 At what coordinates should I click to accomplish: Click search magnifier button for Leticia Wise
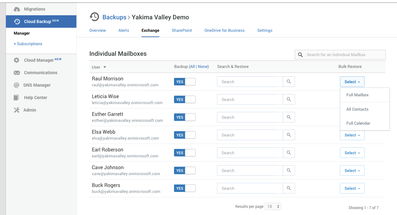point(289,99)
